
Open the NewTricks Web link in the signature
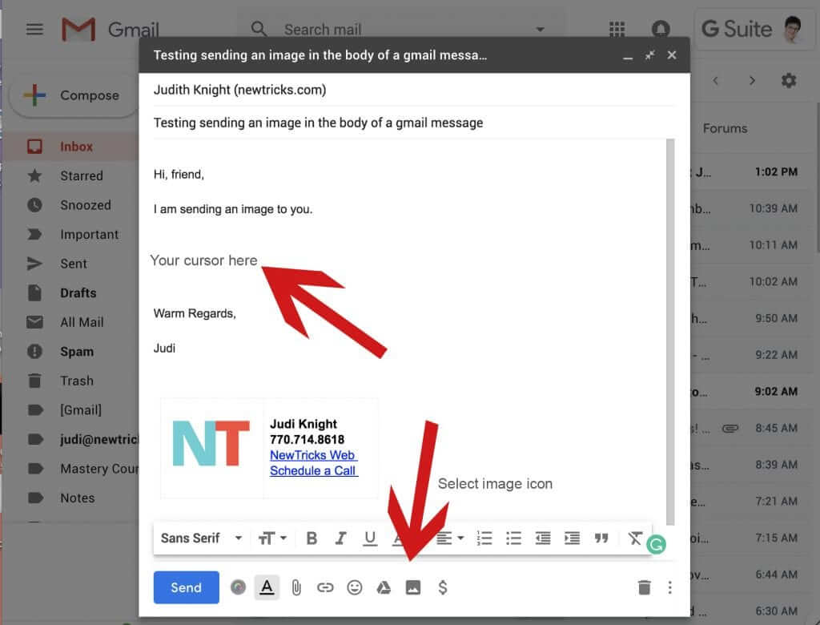(313, 455)
